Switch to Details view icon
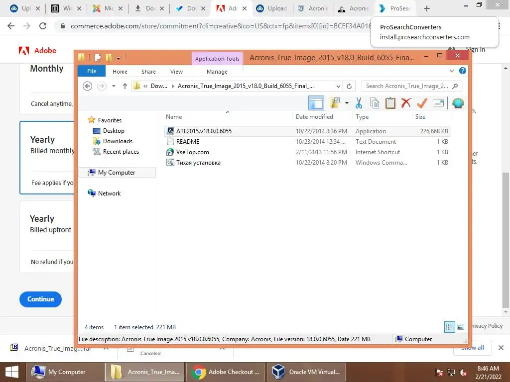 450,327
